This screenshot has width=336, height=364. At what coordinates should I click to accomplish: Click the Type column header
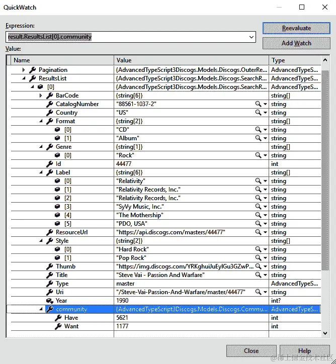(295, 60)
